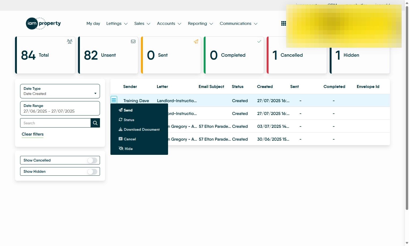Click the paper plane icon on Sent card
This screenshot has height=246, width=409.
pos(196,41)
